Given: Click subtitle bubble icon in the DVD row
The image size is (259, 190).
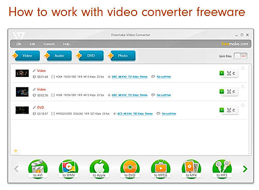Looking at the screenshot, I should tap(158, 114).
